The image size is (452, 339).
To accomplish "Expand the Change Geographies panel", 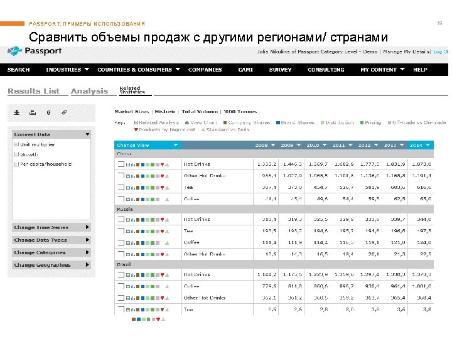I will coord(51,265).
